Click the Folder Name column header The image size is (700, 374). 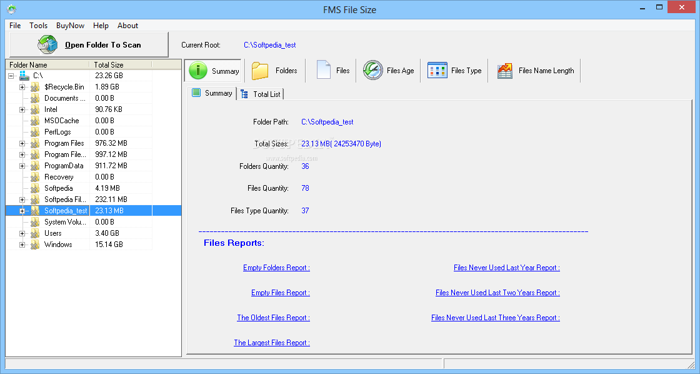click(x=47, y=64)
